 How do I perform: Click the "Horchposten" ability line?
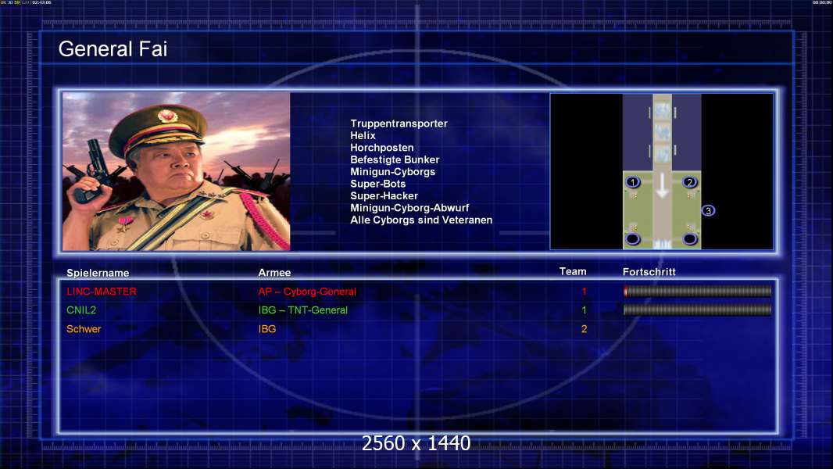pos(382,148)
